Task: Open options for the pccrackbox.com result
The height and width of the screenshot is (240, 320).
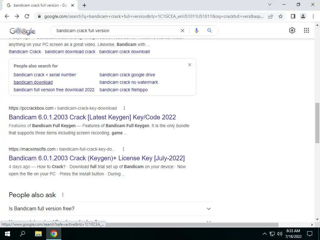Action: 124,108
